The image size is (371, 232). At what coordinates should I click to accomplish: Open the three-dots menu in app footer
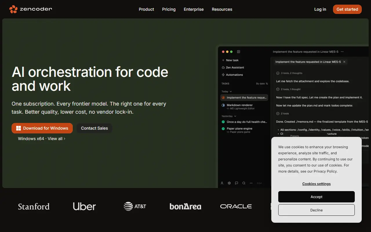pyautogui.click(x=251, y=183)
